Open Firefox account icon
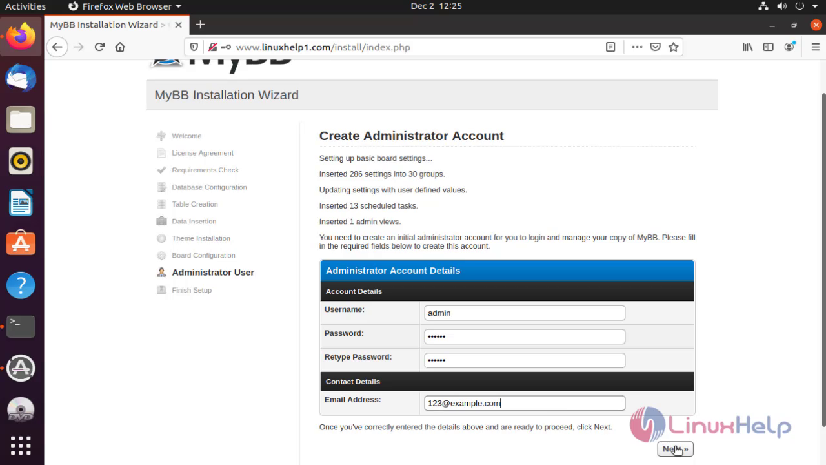Screen dimensions: 826x465 789,47
